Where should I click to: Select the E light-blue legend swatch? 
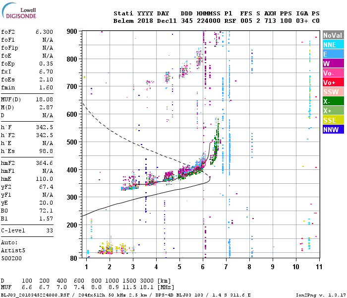pos(333,54)
